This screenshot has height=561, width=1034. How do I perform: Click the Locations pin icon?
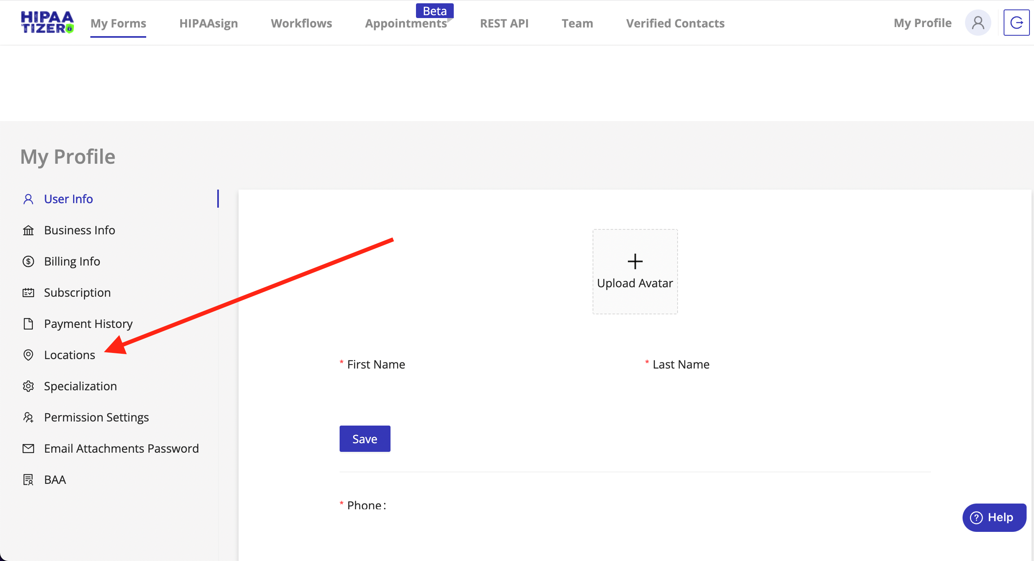coord(28,355)
